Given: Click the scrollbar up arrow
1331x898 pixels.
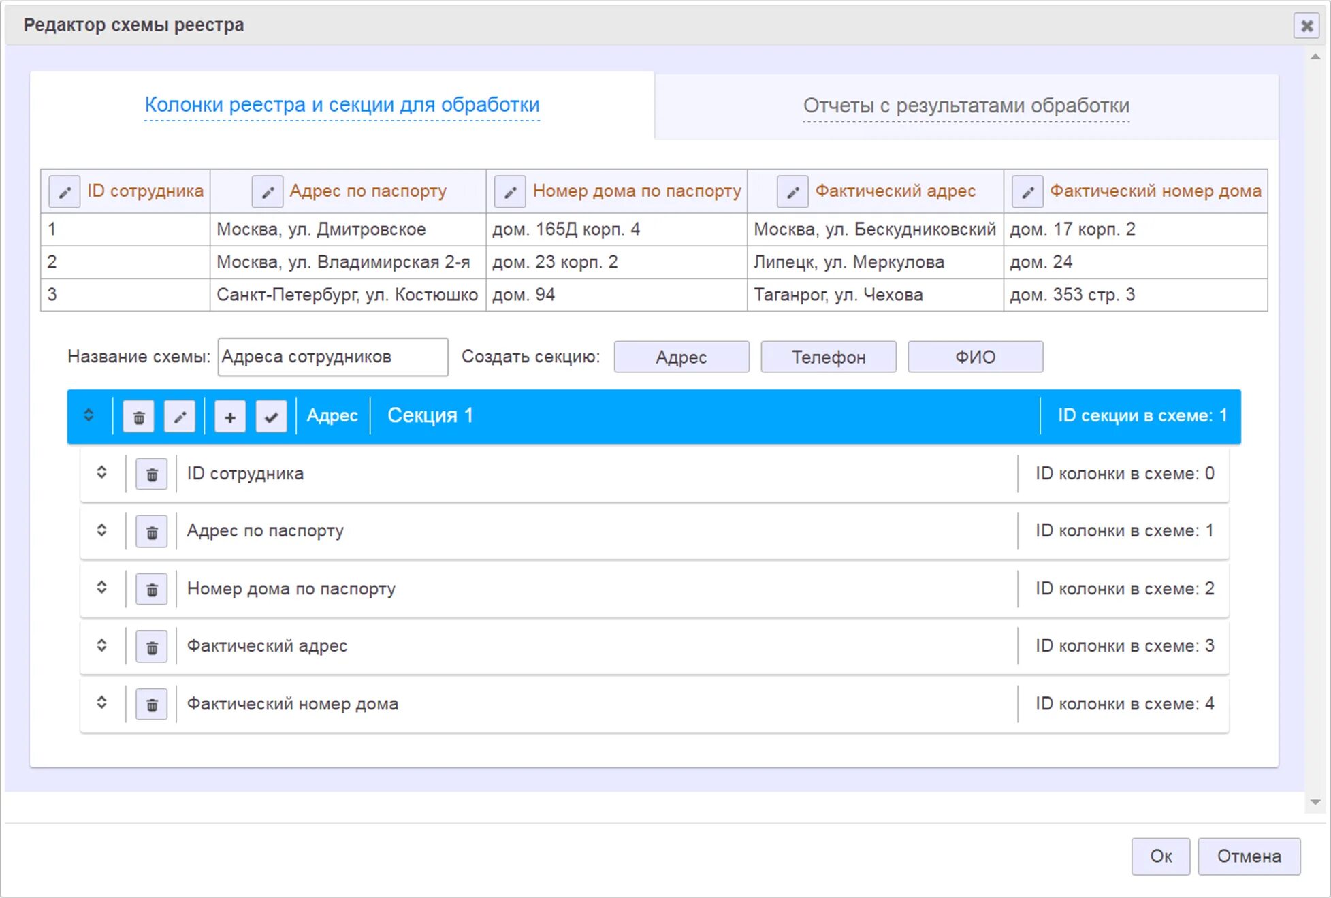Looking at the screenshot, I should click(x=1315, y=57).
